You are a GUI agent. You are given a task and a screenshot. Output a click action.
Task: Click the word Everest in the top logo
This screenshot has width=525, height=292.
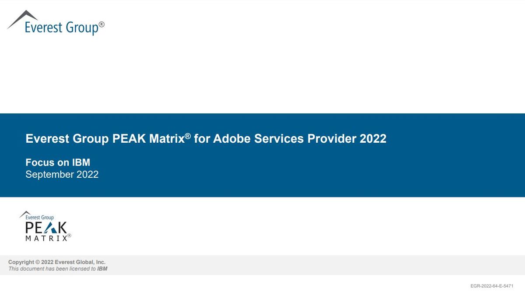tap(44, 28)
